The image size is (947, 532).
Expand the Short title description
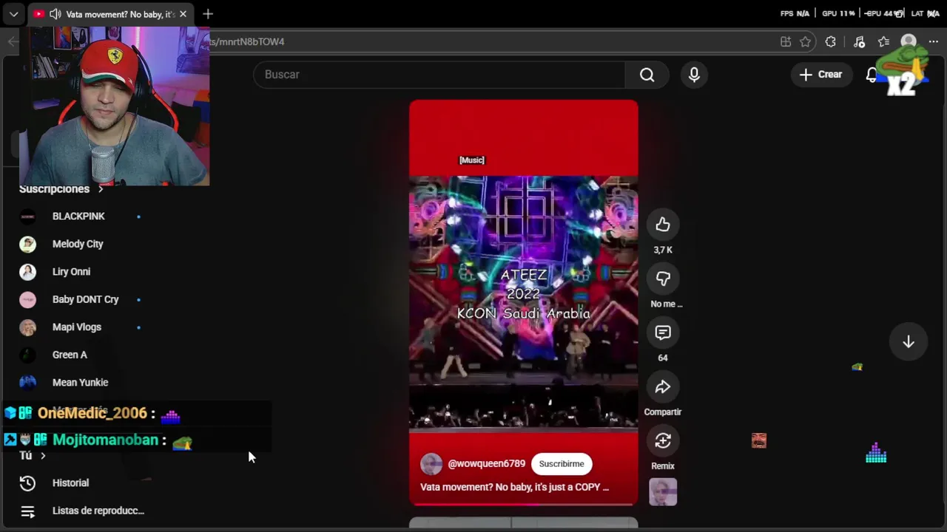click(515, 487)
